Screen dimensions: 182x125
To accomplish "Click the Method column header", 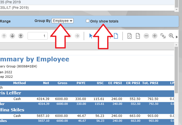I will point(19,83).
